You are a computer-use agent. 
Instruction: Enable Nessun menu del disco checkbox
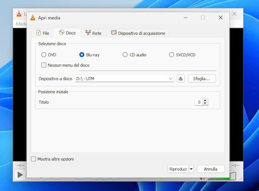pyautogui.click(x=44, y=66)
